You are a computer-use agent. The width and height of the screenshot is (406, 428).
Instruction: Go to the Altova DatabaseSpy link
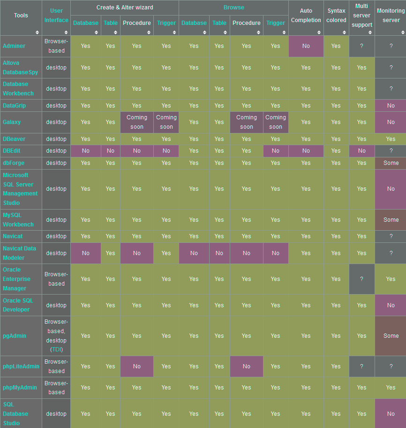[x=21, y=68]
